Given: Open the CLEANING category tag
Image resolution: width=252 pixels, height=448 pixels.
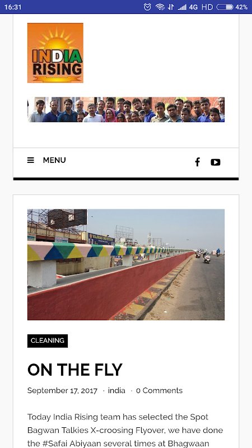Looking at the screenshot, I should click(x=48, y=340).
